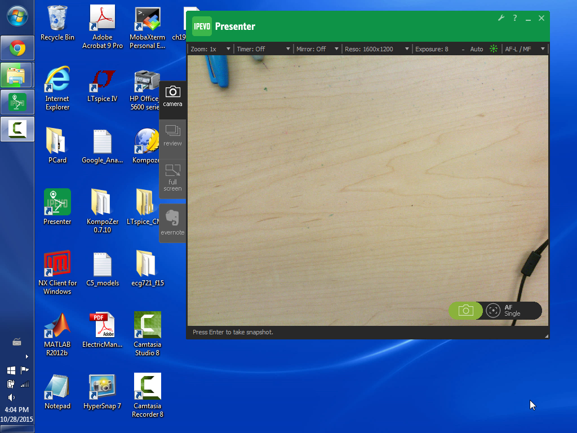Open settings with the wrench icon

[x=501, y=18]
